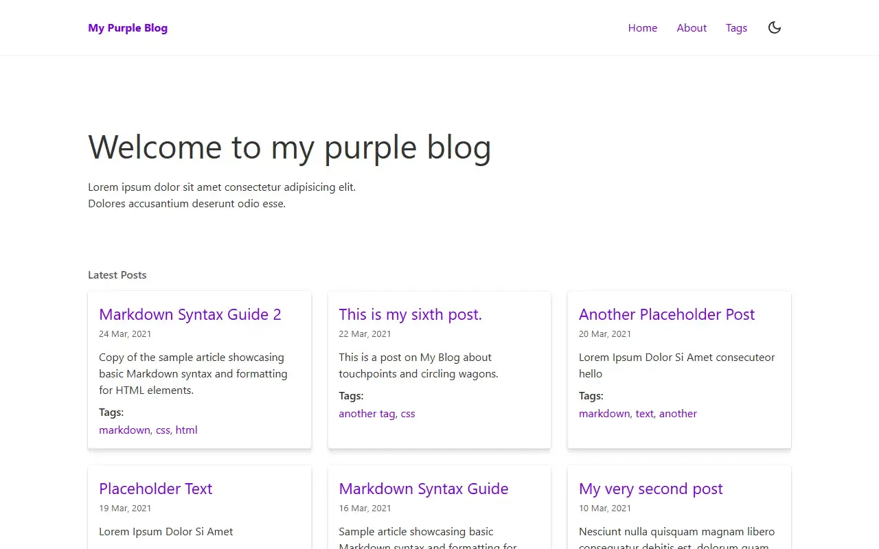Click the Lorem Ipsum Dolor Si Amet consecuteor text
Image resolution: width=879 pixels, height=549 pixels.
click(676, 366)
